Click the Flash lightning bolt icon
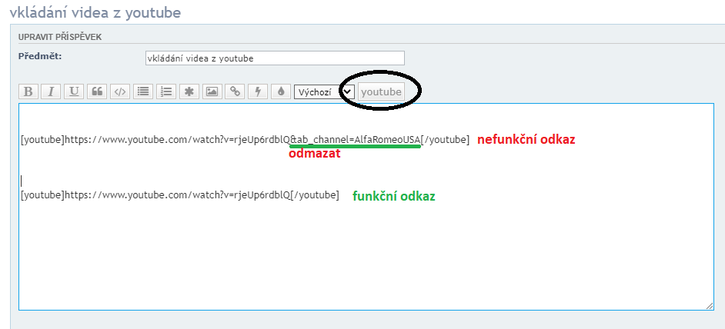This screenshot has width=725, height=329. tap(259, 91)
